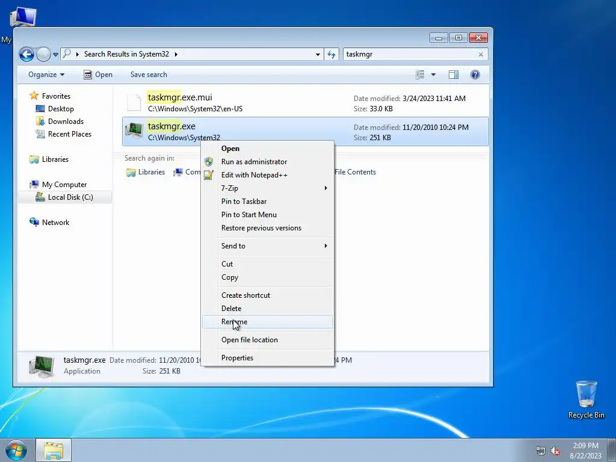616x462 pixels.
Task: Open the Organize menu
Action: [x=46, y=75]
